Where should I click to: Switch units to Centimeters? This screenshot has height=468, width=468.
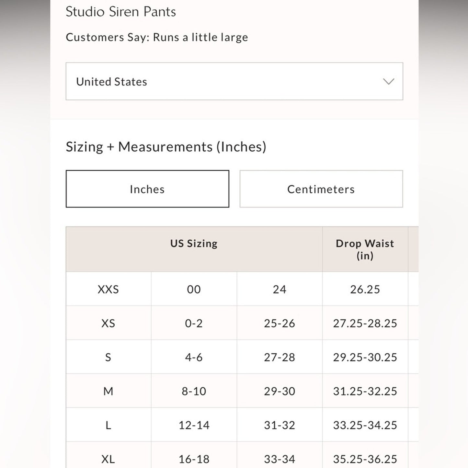point(321,189)
